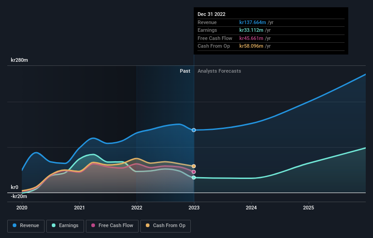Image resolution: width=373 pixels, height=238 pixels.
Task: Click the blue Revenue data point marker
Action: pos(194,130)
